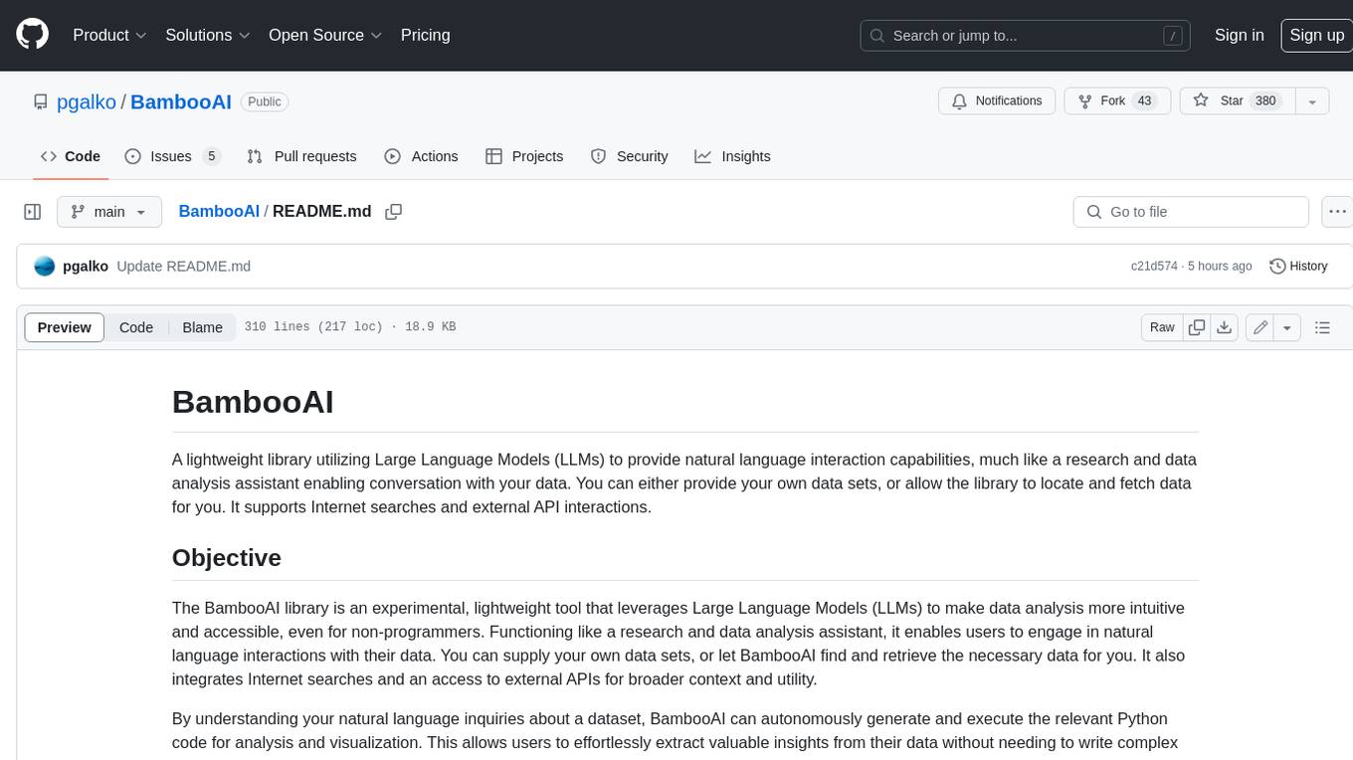Expand the Solutions menu
1353x760 pixels.
(208, 35)
